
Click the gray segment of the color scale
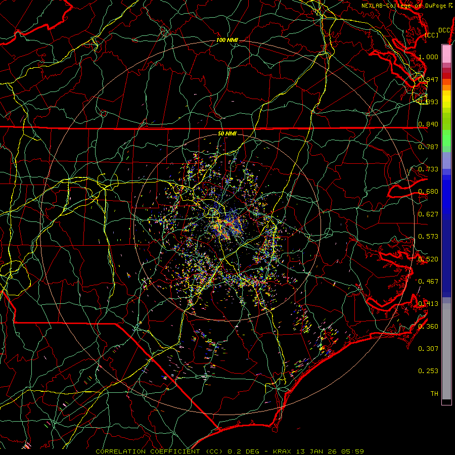(x=446, y=351)
